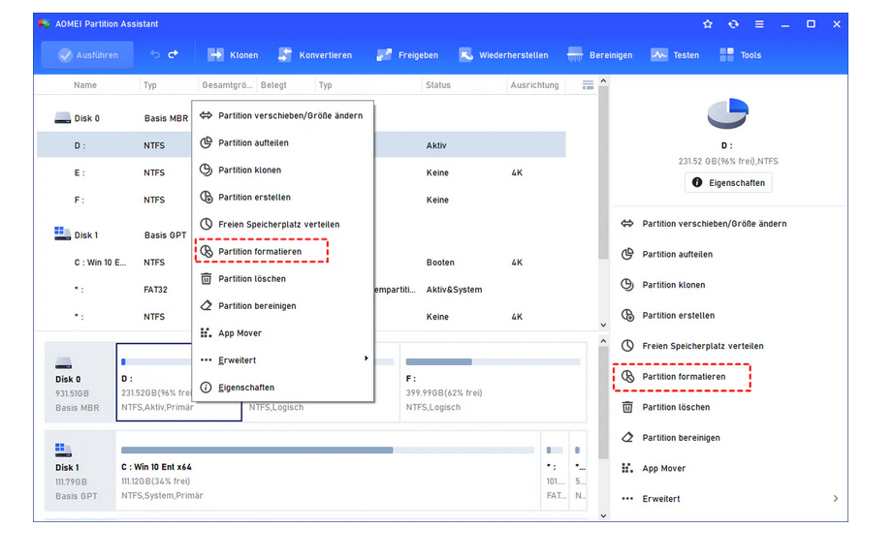
Task: Click Partition aufteilen in the right sidebar
Action: 677,255
